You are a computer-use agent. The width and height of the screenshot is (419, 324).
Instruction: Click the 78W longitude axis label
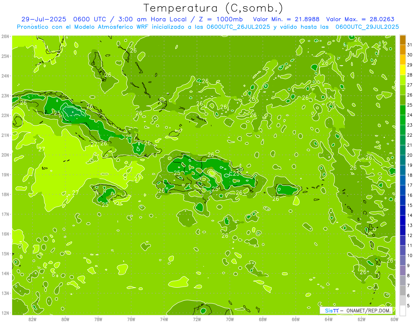[98, 319]
